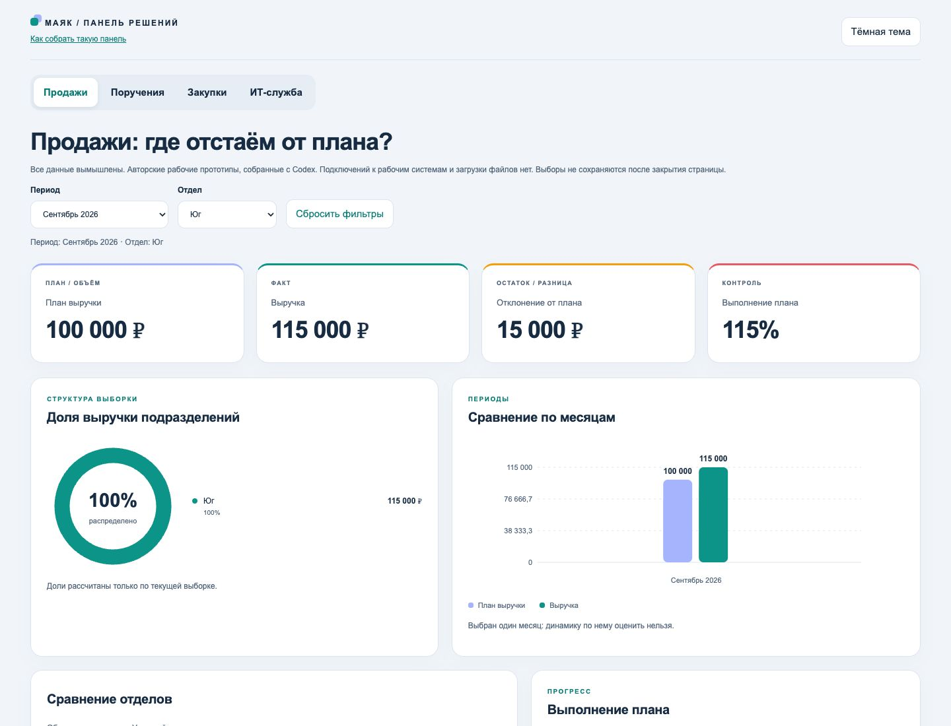Click the 'ПЕРИОДЫ' section label
The height and width of the screenshot is (726, 951).
click(489, 399)
